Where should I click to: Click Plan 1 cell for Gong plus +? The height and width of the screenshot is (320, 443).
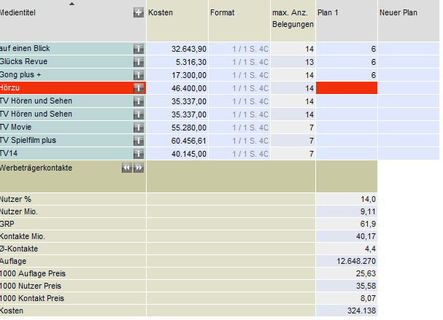(347, 75)
